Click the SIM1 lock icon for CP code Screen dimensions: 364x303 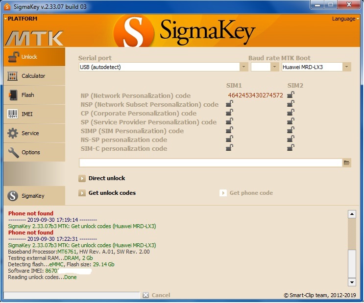coord(229,112)
